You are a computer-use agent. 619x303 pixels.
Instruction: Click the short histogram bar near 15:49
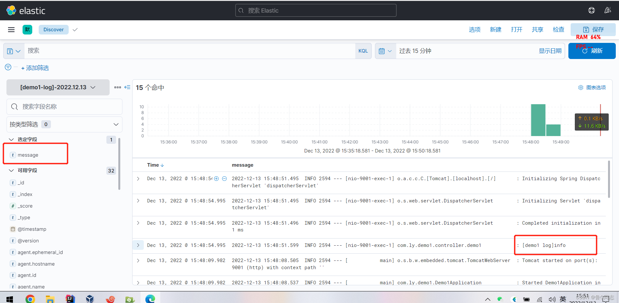click(x=553, y=130)
